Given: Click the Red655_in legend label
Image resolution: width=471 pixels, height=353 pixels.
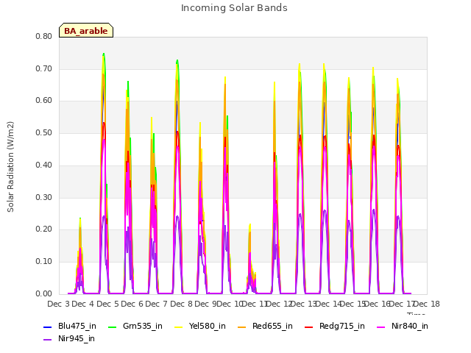Looking at the screenshot, I should point(272,326).
